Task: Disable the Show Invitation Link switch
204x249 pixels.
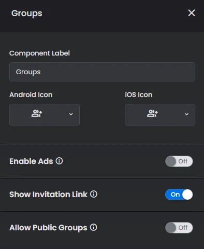Action: (179, 195)
